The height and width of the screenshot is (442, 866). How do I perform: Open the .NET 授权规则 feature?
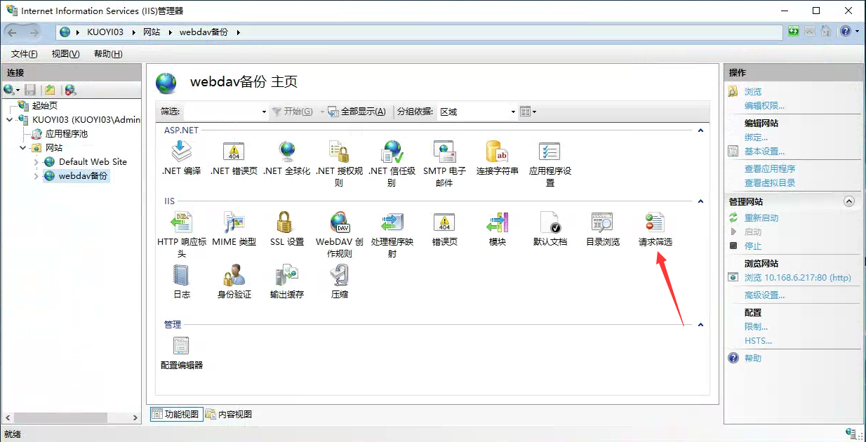(x=340, y=163)
